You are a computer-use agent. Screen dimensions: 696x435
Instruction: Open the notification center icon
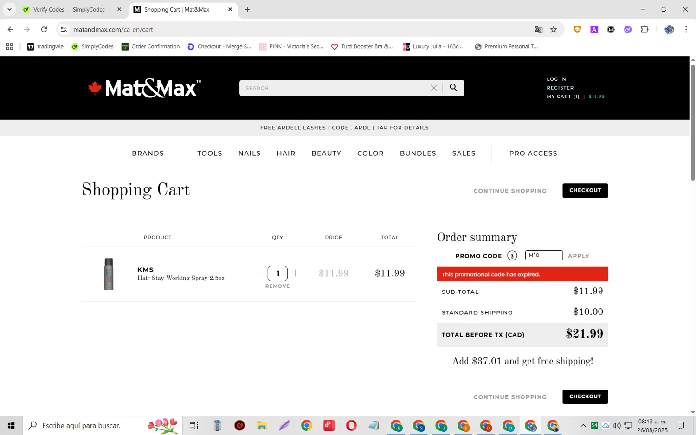pos(680,425)
